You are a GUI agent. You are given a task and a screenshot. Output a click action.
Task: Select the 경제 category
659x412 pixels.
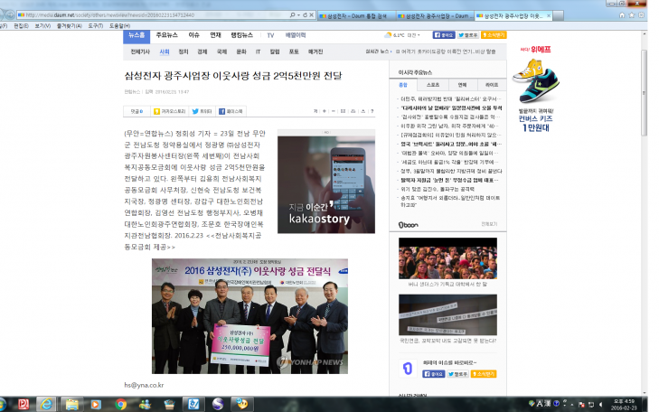coord(202,51)
